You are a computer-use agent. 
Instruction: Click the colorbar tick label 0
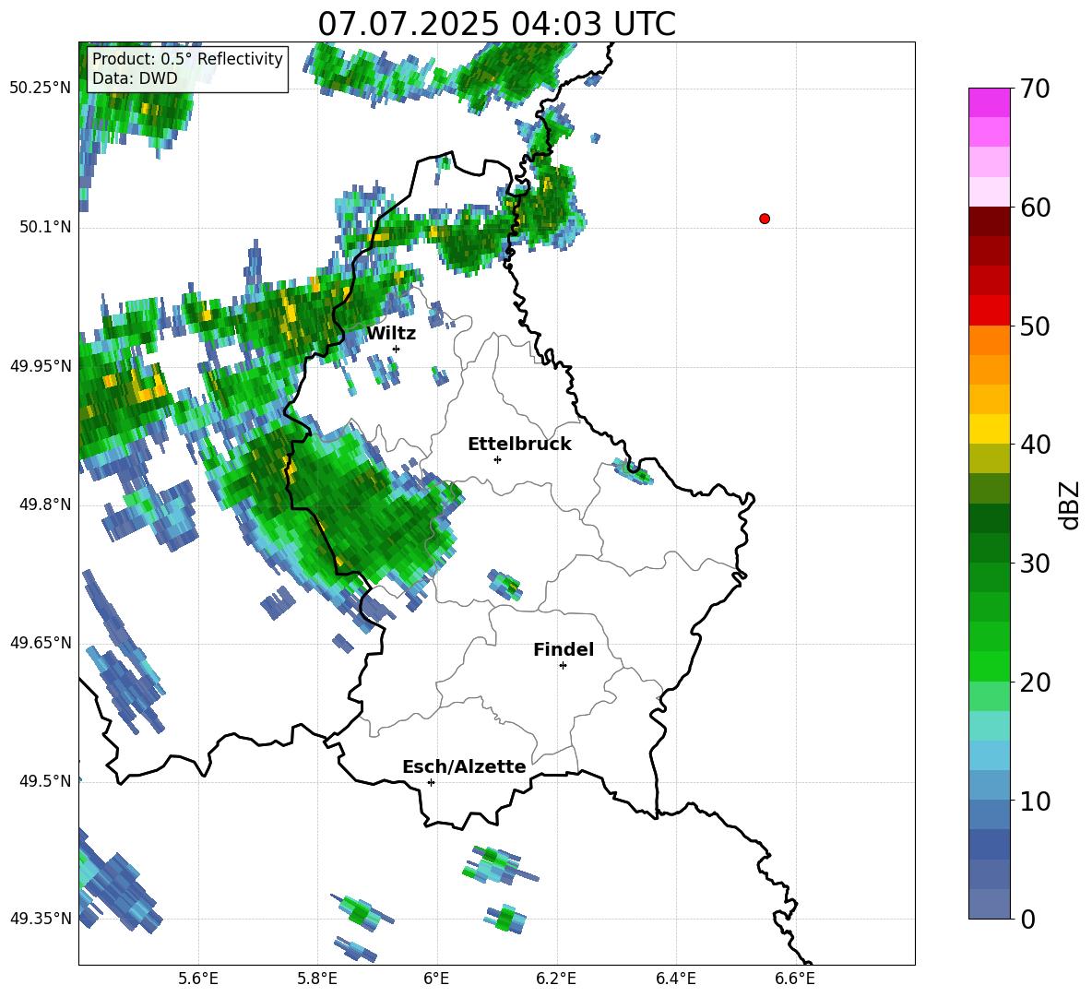click(1027, 919)
